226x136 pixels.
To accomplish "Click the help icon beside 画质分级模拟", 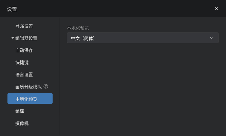I will pos(46,86).
